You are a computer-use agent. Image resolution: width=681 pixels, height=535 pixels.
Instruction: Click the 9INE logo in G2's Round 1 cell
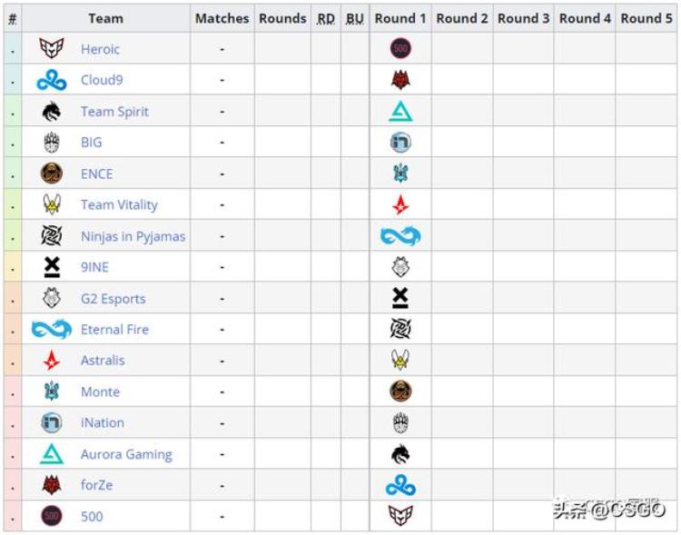point(400,298)
